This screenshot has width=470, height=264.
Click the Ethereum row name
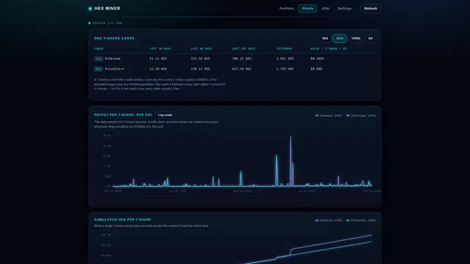(113, 59)
